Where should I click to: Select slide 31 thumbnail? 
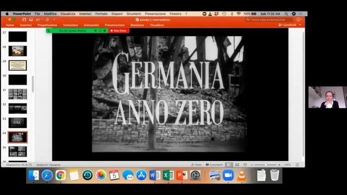(x=18, y=94)
